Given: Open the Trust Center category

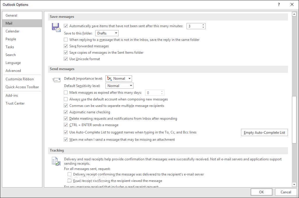Looking at the screenshot, I should coord(22,103).
